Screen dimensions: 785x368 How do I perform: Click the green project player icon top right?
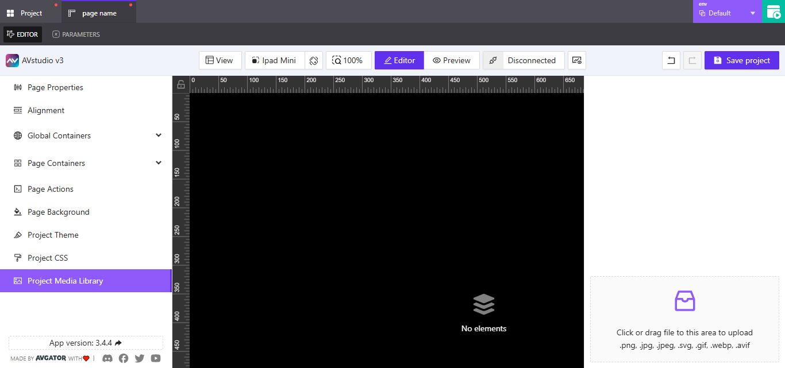(x=774, y=11)
